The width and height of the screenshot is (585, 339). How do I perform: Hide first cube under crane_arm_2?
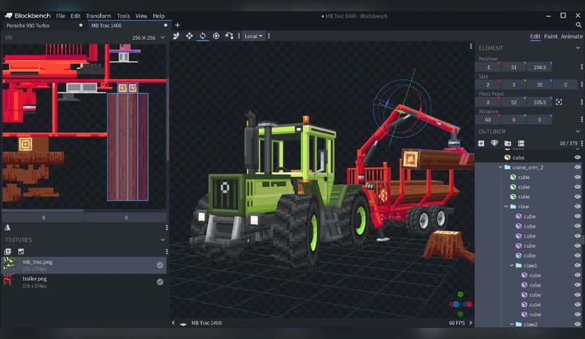(x=577, y=177)
